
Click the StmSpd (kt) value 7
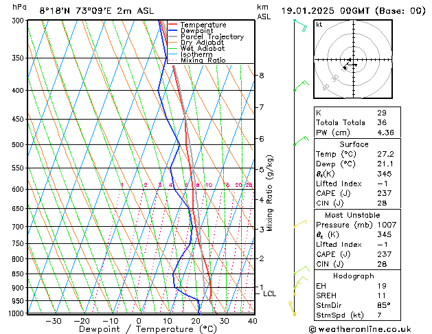(x=379, y=315)
